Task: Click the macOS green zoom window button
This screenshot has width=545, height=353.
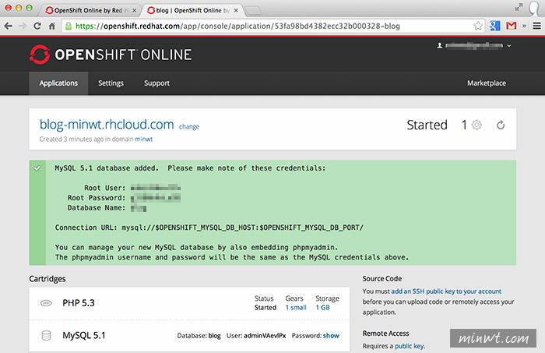Action: click(x=30, y=7)
